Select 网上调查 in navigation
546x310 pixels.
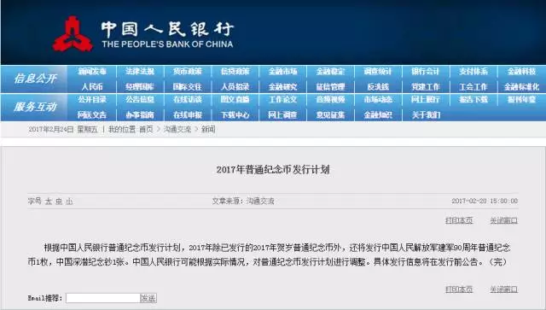point(282,114)
